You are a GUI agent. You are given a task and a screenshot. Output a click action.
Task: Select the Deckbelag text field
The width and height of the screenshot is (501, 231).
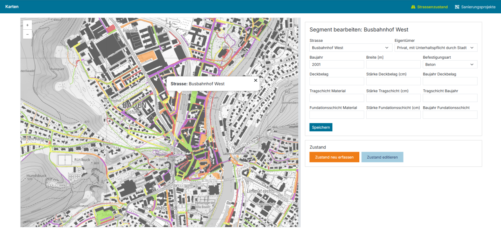coord(337,81)
